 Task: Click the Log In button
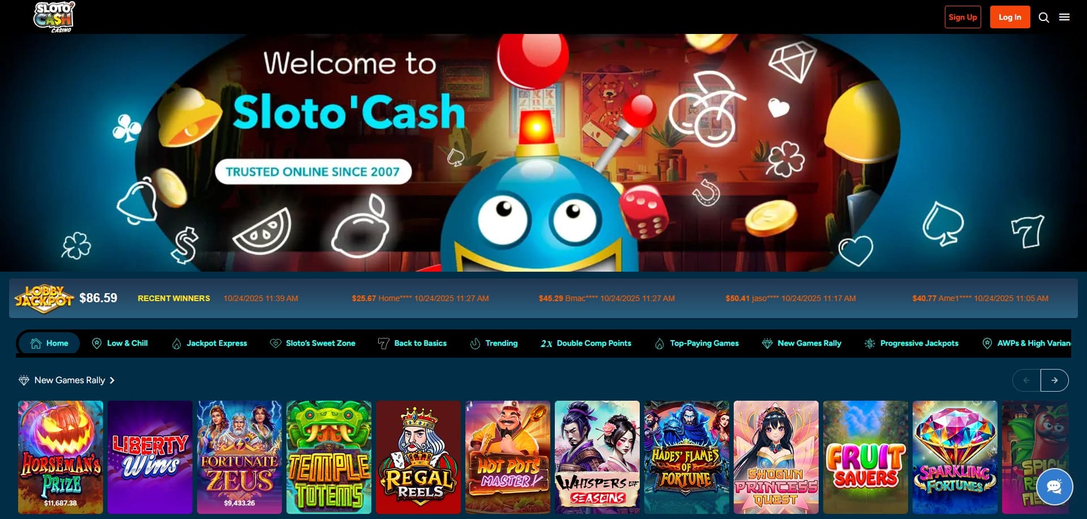point(1010,17)
